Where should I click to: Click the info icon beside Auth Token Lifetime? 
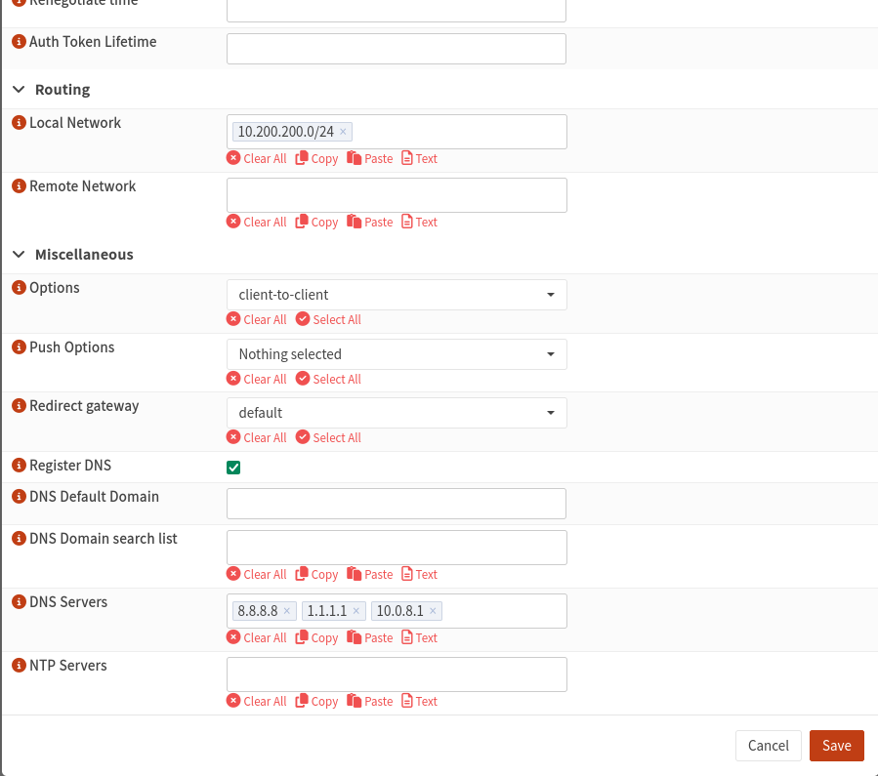click(18, 41)
